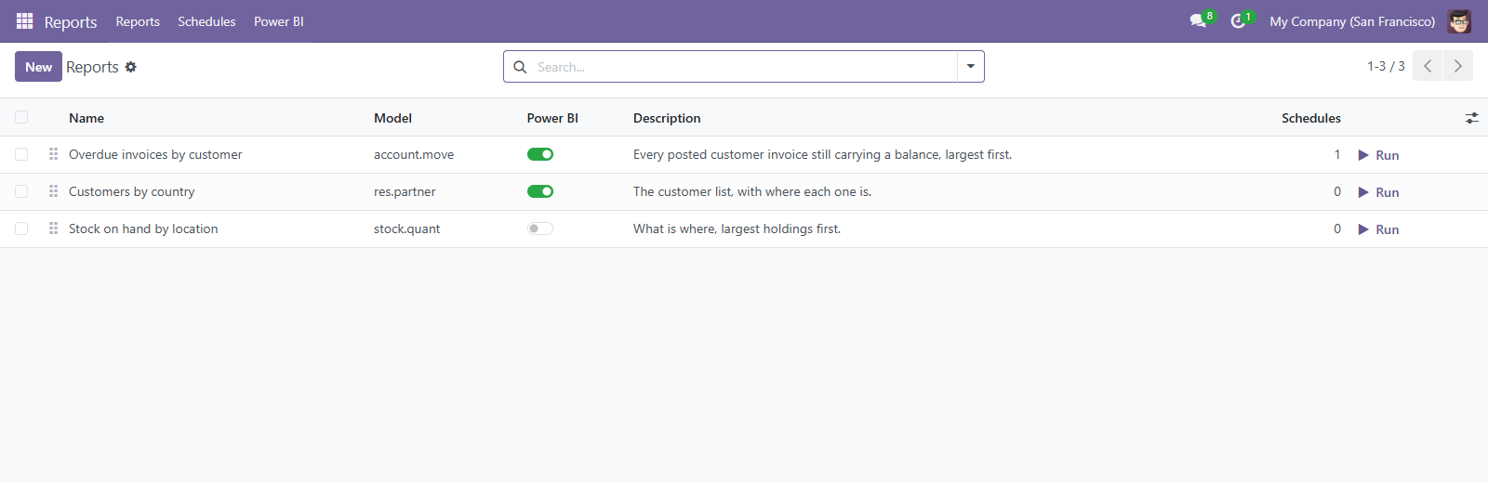
Task: Open the Power BI menu
Action: 279,21
